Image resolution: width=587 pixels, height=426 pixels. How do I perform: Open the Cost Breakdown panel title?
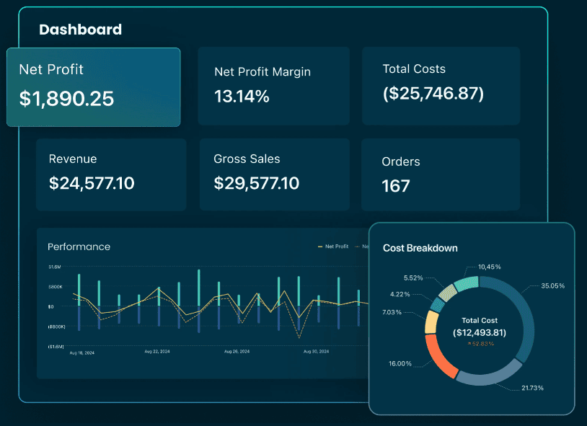tap(420, 248)
